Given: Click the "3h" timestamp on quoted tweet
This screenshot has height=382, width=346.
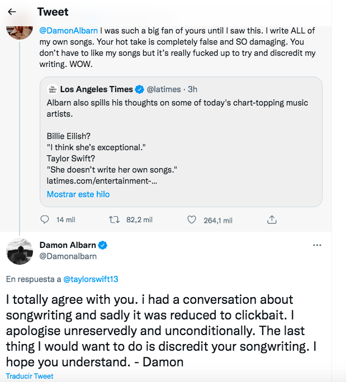Looking at the screenshot, I should coord(192,89).
